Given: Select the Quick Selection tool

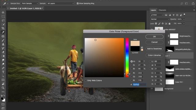Looking at the screenshot, I should click(3, 24).
